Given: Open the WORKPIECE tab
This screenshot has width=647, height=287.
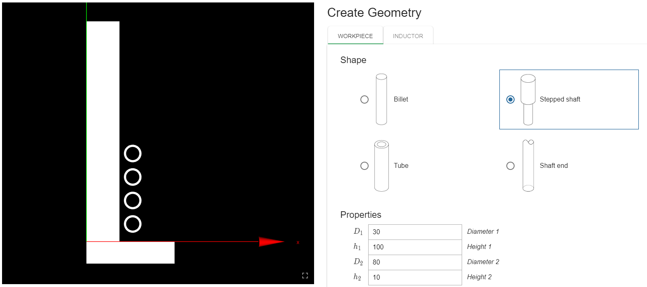Looking at the screenshot, I should pos(355,36).
